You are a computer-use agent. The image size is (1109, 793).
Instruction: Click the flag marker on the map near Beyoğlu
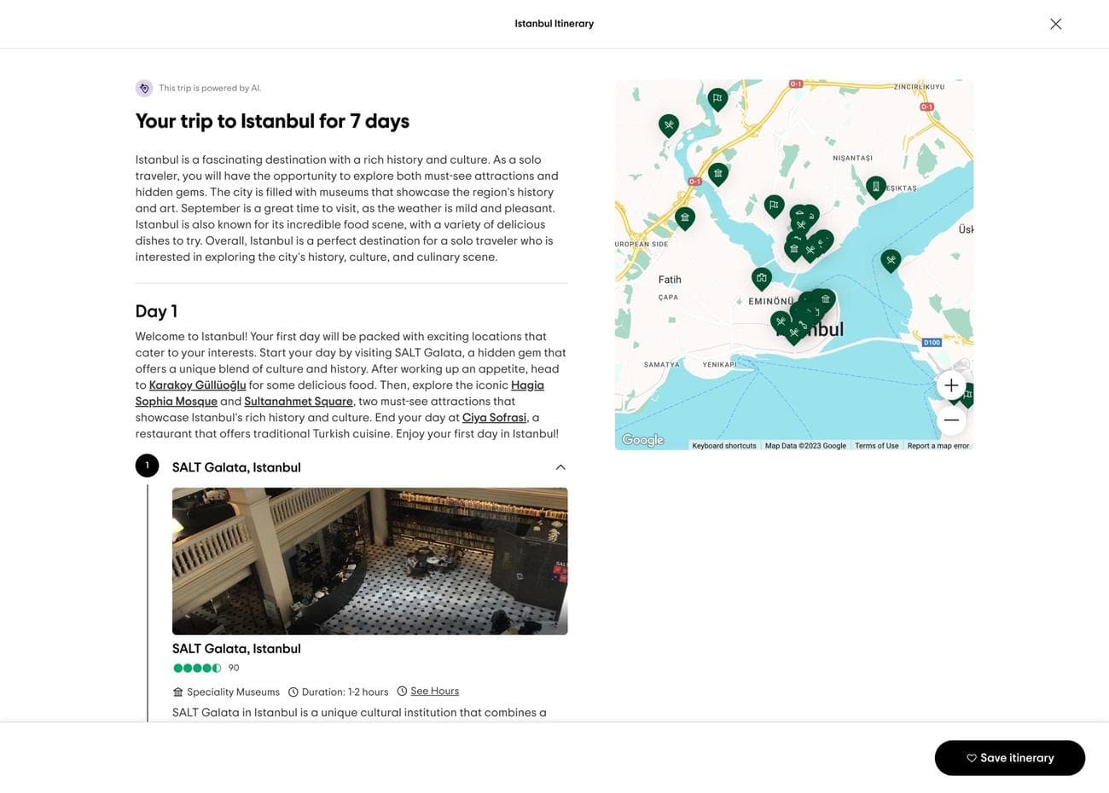(773, 205)
